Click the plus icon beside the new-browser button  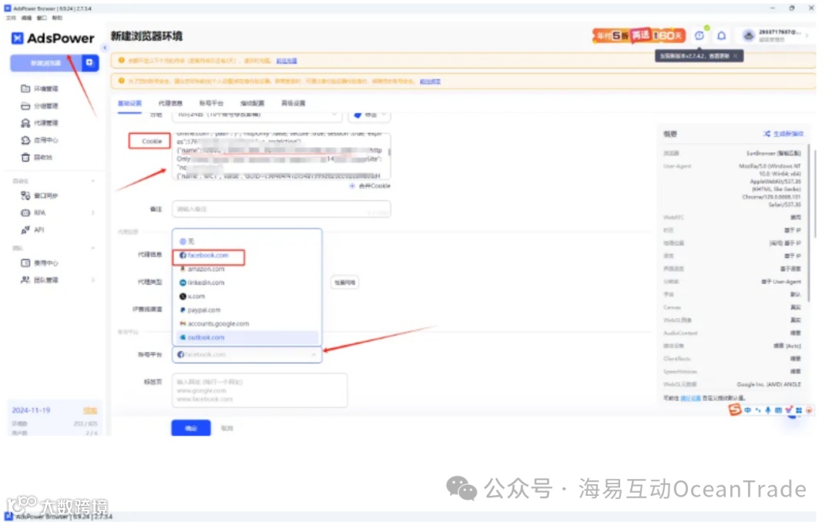click(x=89, y=62)
